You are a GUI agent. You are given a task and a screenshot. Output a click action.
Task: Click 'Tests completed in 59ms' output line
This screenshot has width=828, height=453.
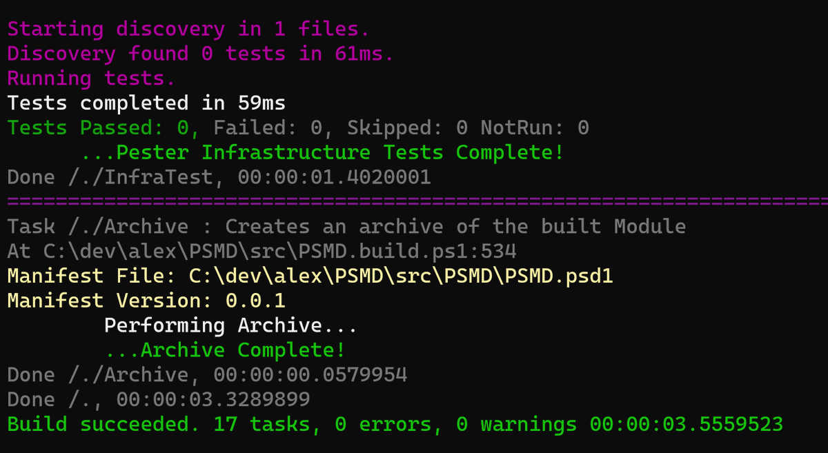pos(146,103)
